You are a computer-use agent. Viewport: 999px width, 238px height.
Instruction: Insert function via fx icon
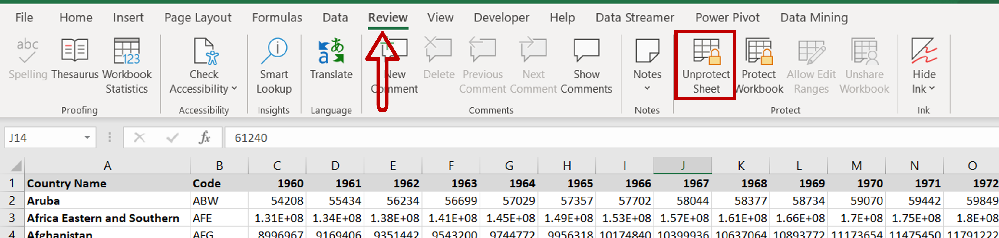(204, 138)
